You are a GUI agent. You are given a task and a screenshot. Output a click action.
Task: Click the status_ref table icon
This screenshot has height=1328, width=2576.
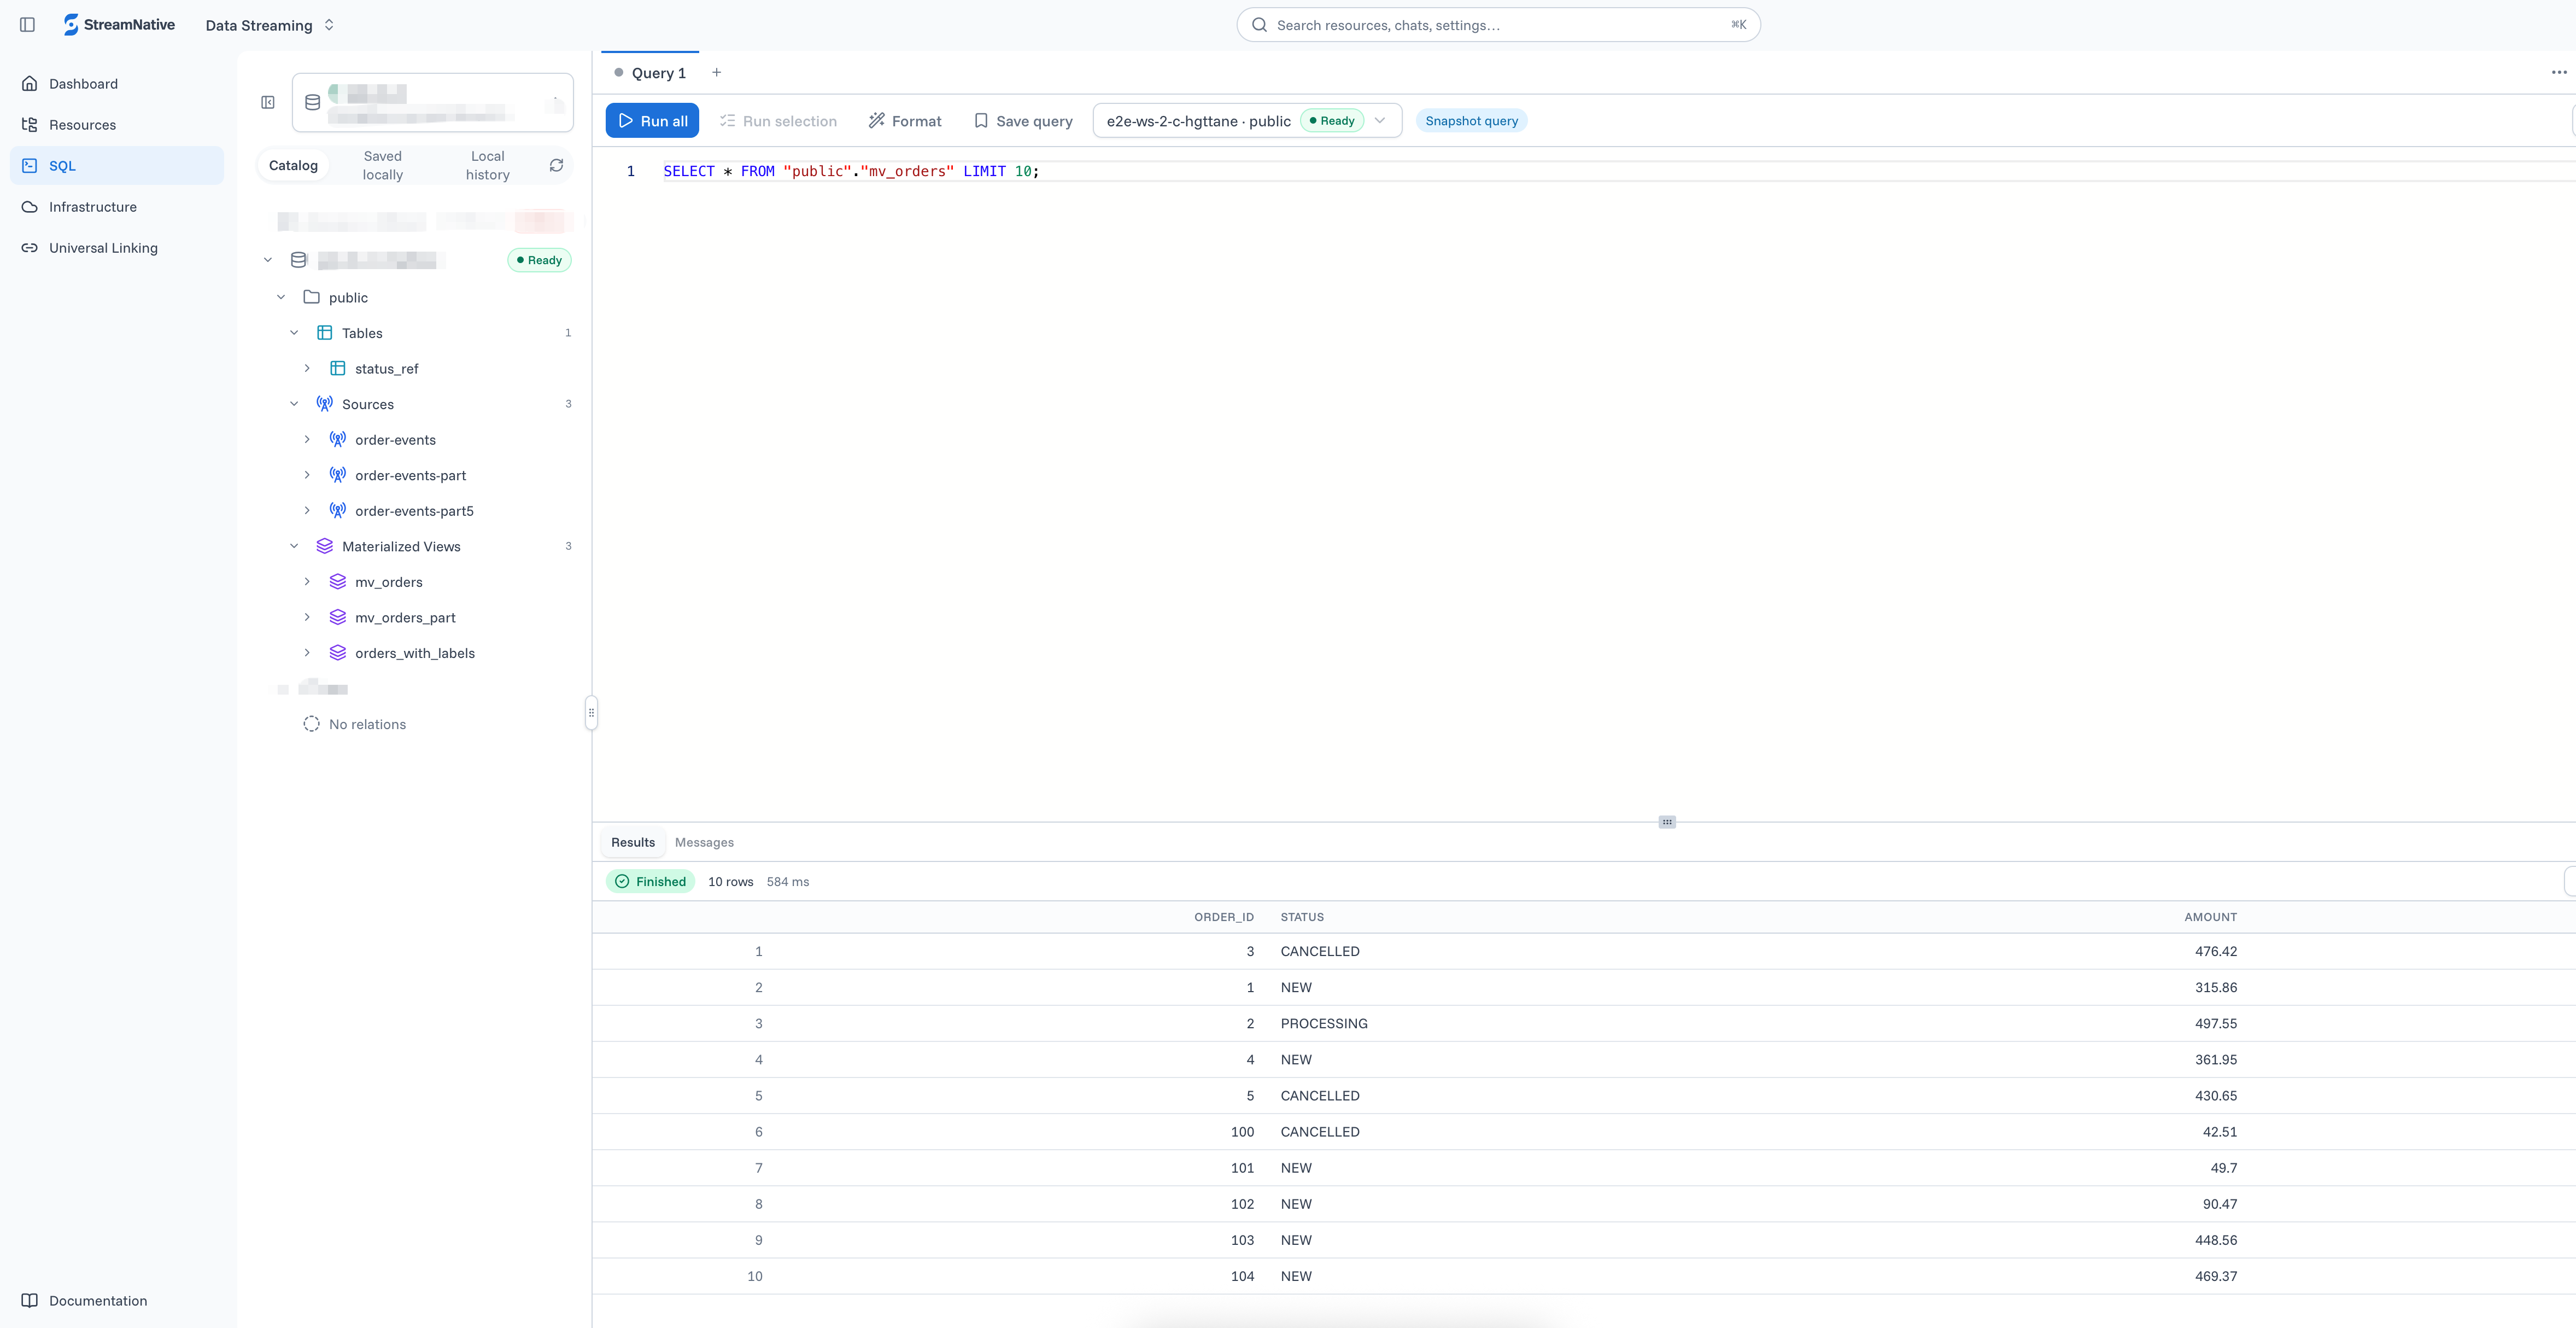click(x=338, y=368)
